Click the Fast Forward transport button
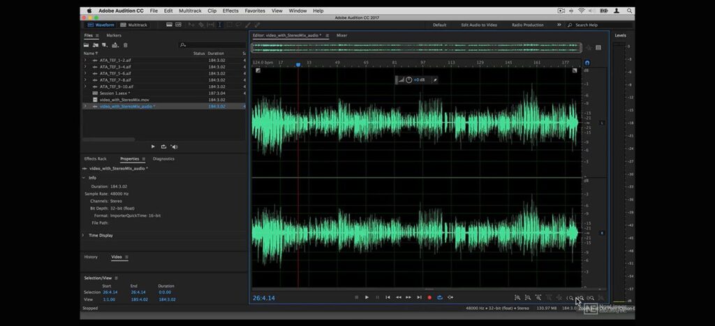This screenshot has height=326, width=715. 408,297
